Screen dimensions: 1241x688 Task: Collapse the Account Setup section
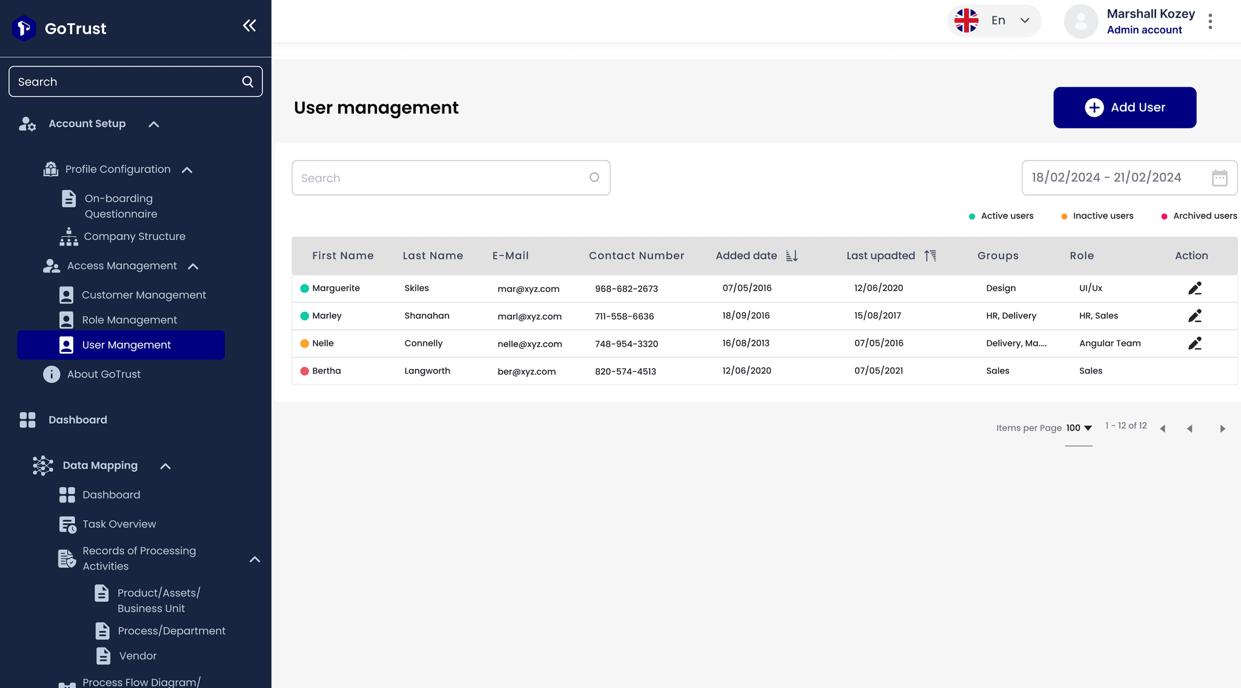tap(153, 124)
